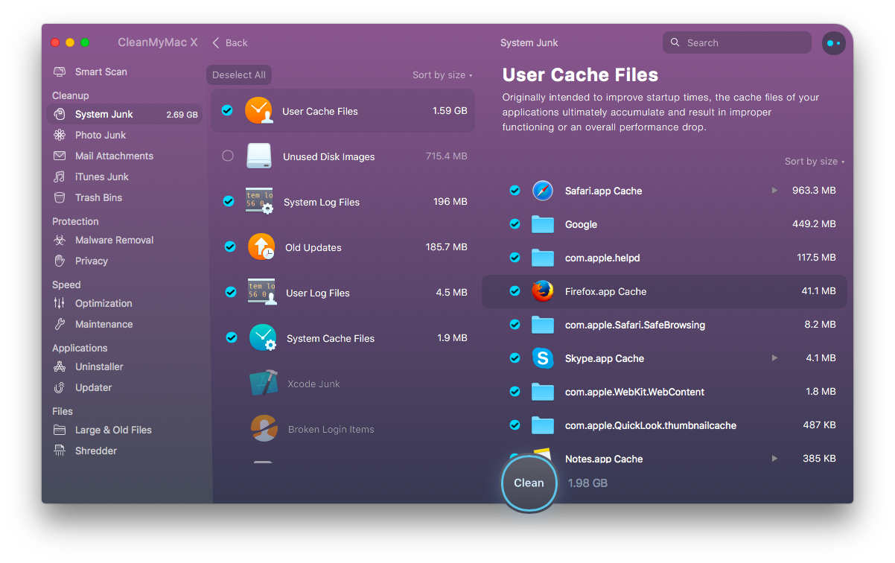The height and width of the screenshot is (563, 895).
Task: Uncheck the Safari.app Cache checkbox
Action: [x=515, y=191]
